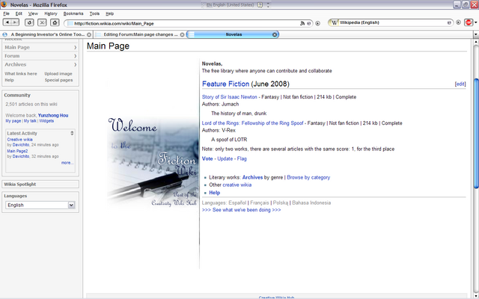Open the Tools menu
Screen dimensions: 479x299
[94, 13]
